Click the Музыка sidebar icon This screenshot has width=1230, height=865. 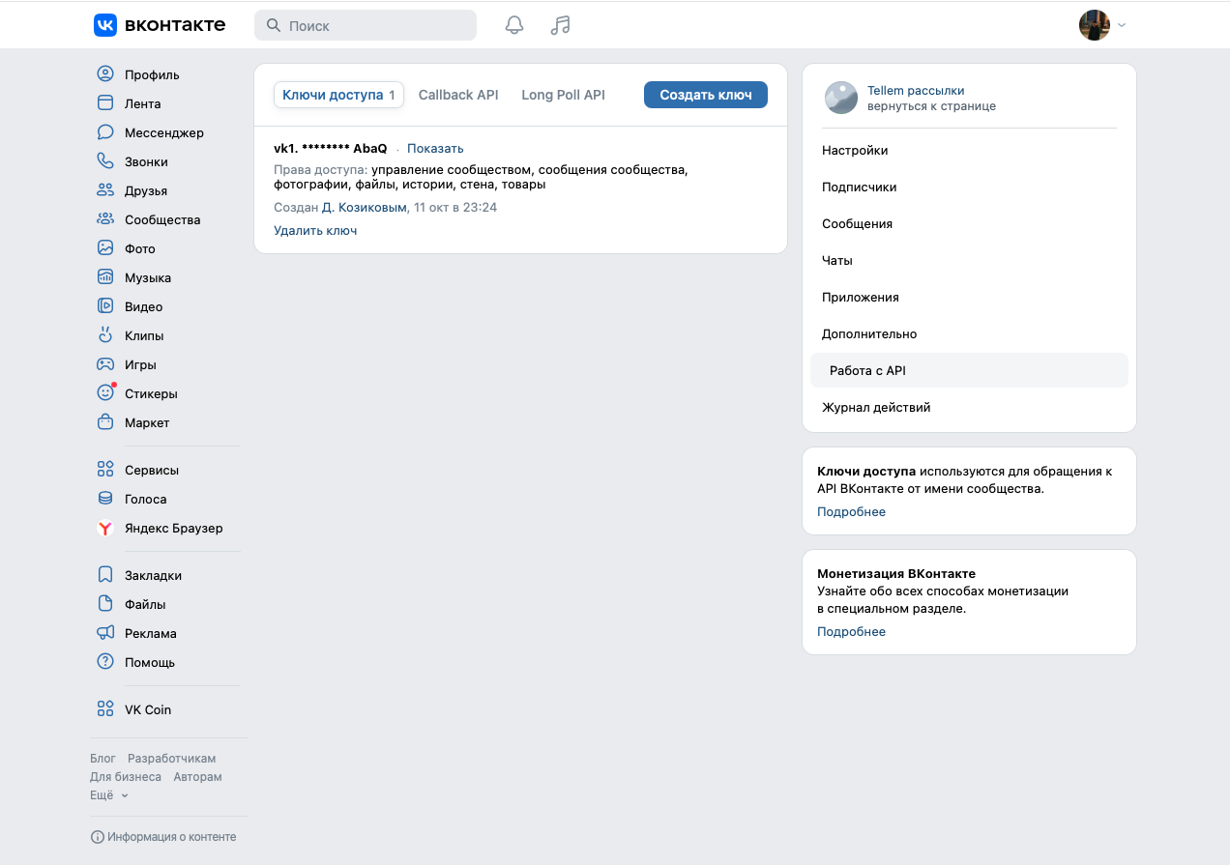coord(105,277)
